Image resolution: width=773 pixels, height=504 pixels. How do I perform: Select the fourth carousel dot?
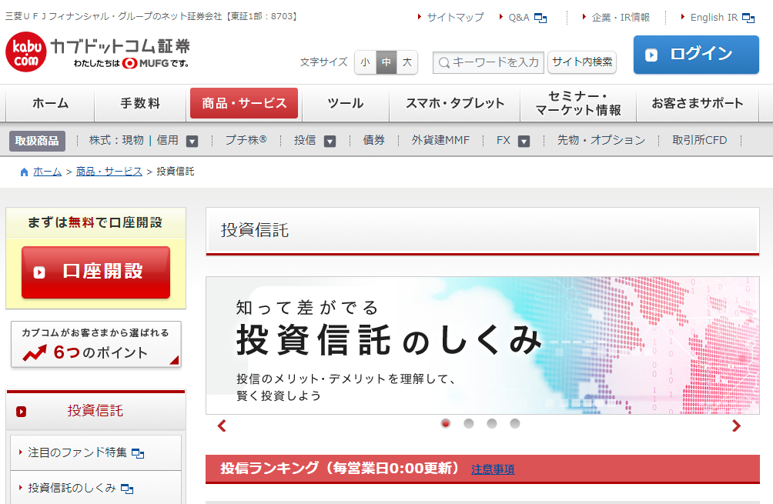pos(515,423)
